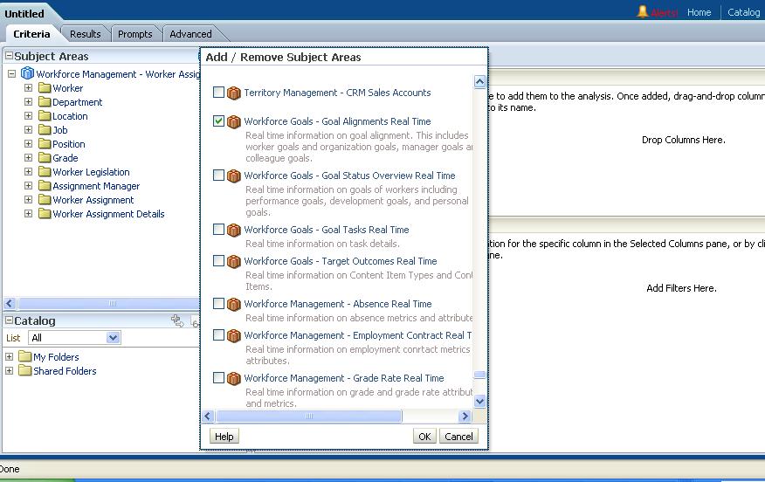Check Workforce Goals - Goal Tasks Real Time
This screenshot has width=765, height=482.
click(218, 229)
